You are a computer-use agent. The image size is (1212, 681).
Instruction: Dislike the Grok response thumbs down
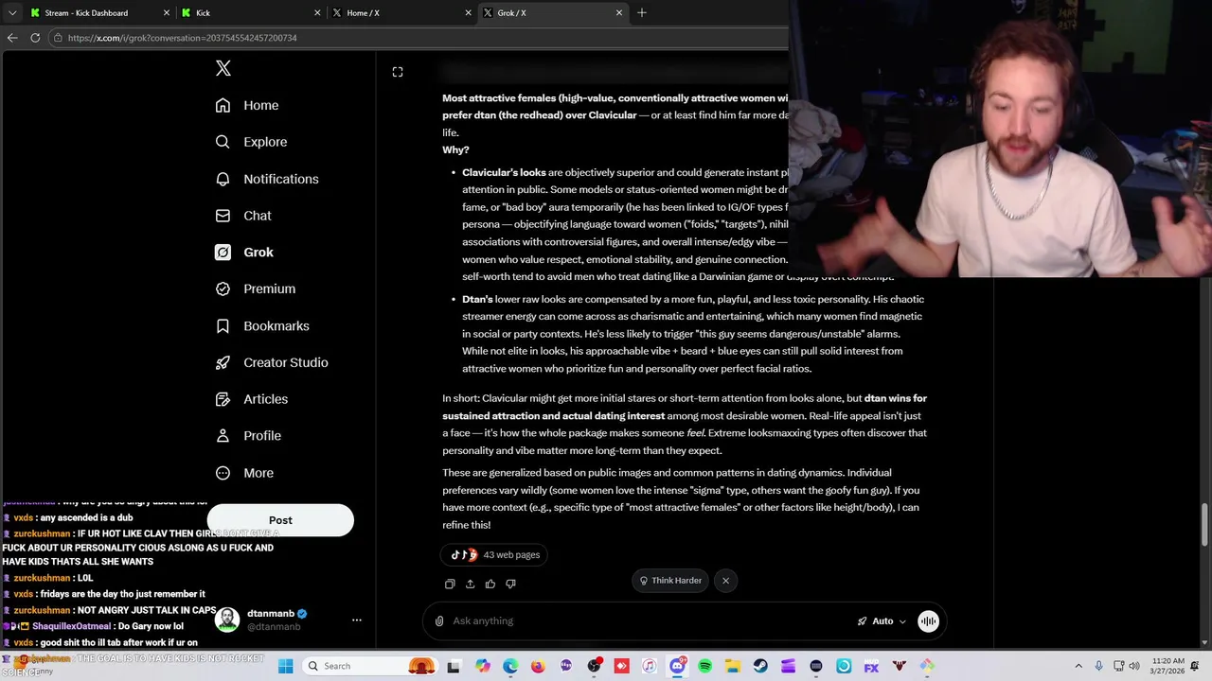coord(510,584)
